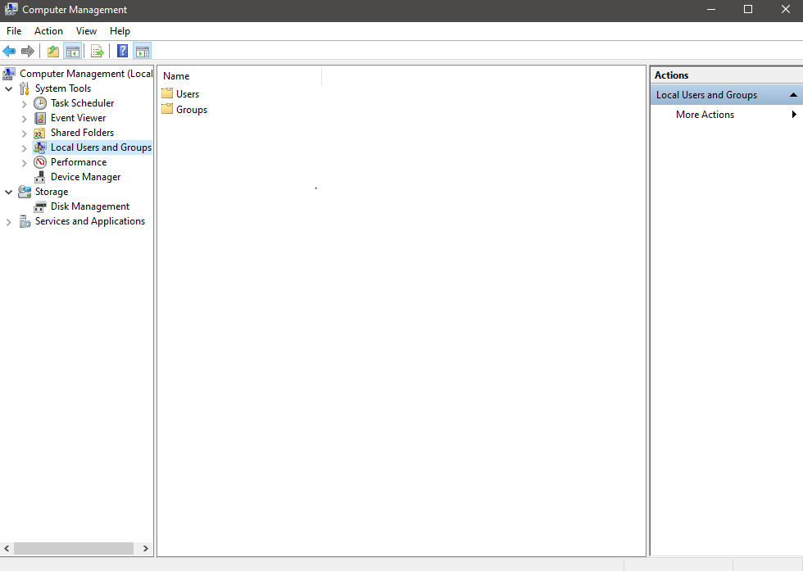Click right arrow of tree horizontal scrollbar
The image size is (803, 571).
(x=146, y=548)
